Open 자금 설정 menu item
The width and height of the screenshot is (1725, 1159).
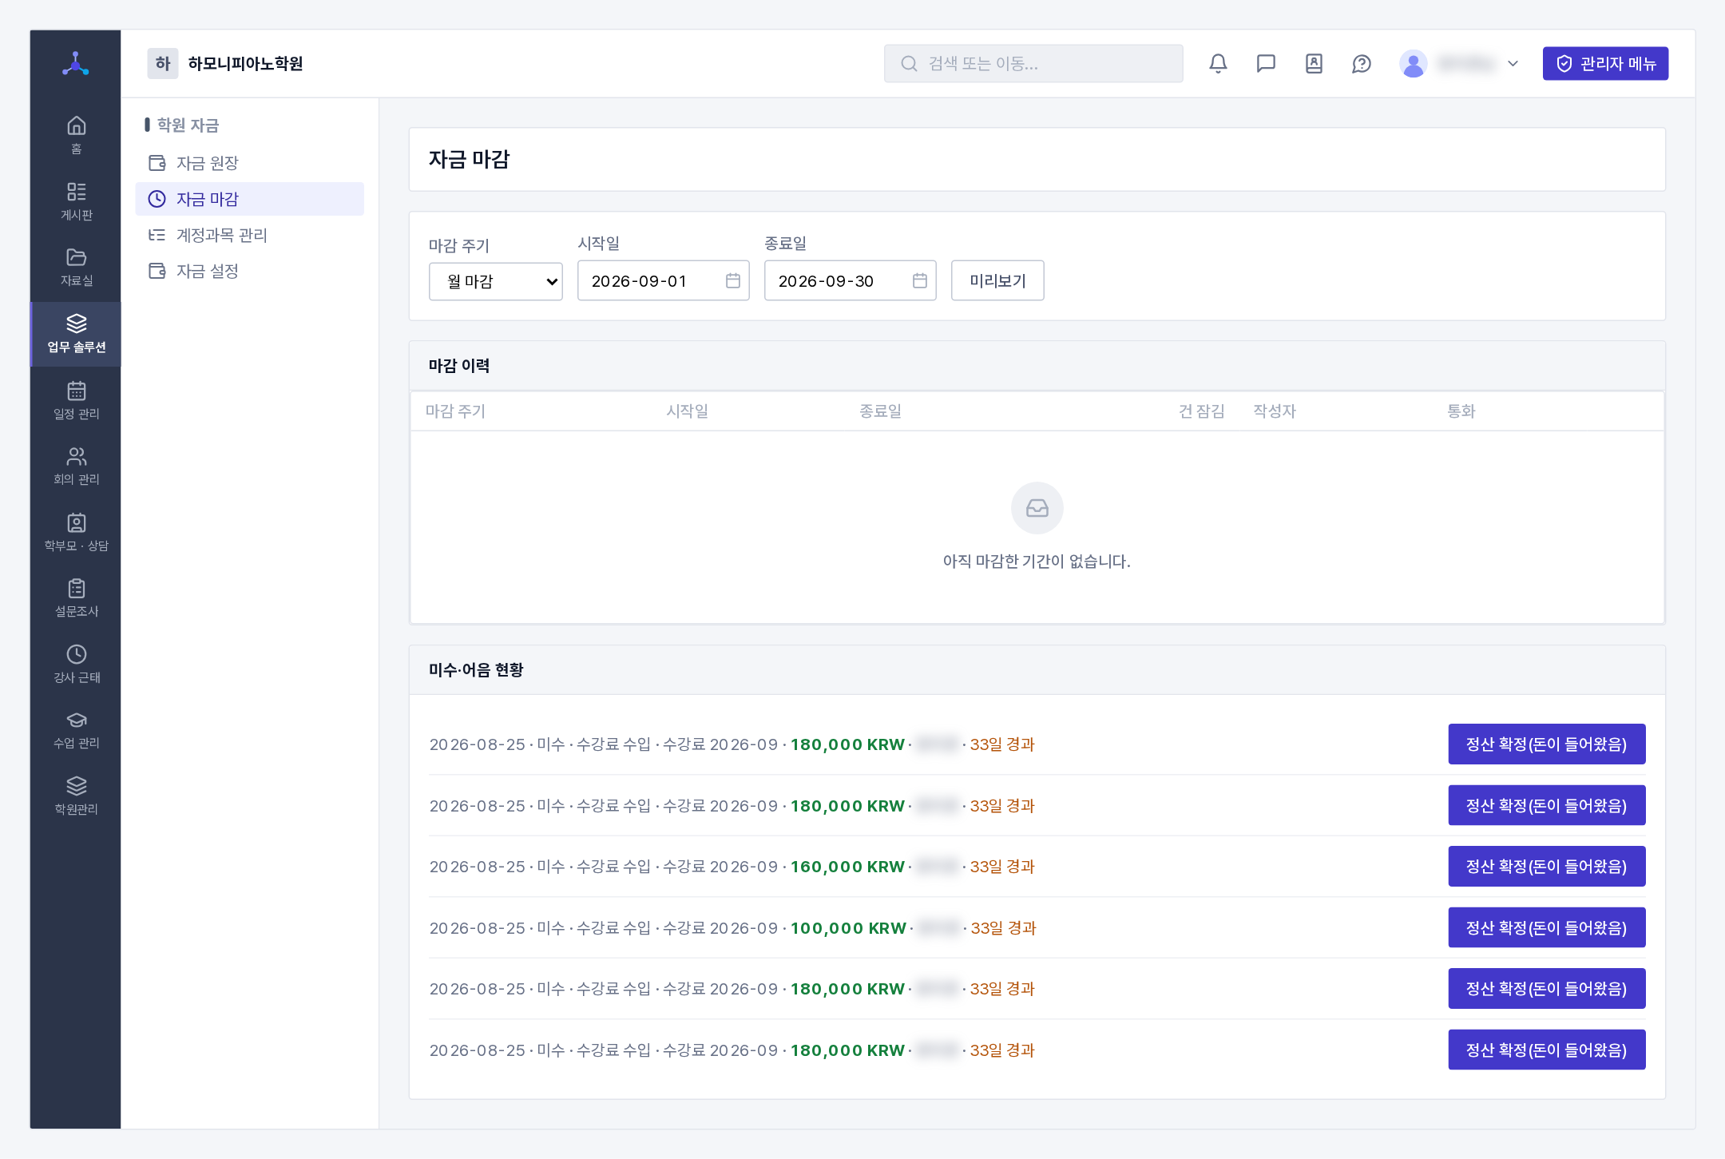click(x=249, y=271)
